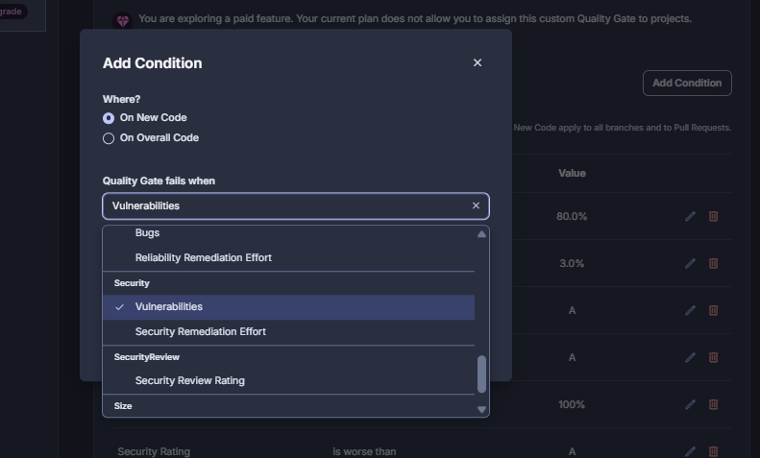This screenshot has height=458, width=760.
Task: Open the Quality Gate fails when combo box
Action: [296, 205]
